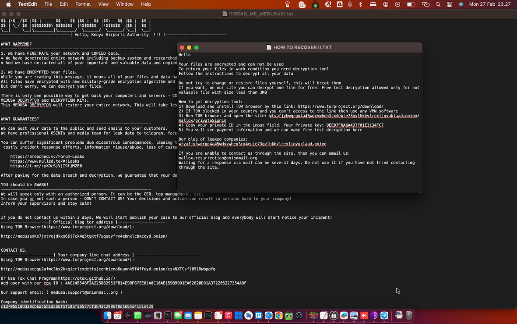The width and height of the screenshot is (517, 324).
Task: Click the private key DFE07F8A6A437F01E3134FC7
Action: 355,125
